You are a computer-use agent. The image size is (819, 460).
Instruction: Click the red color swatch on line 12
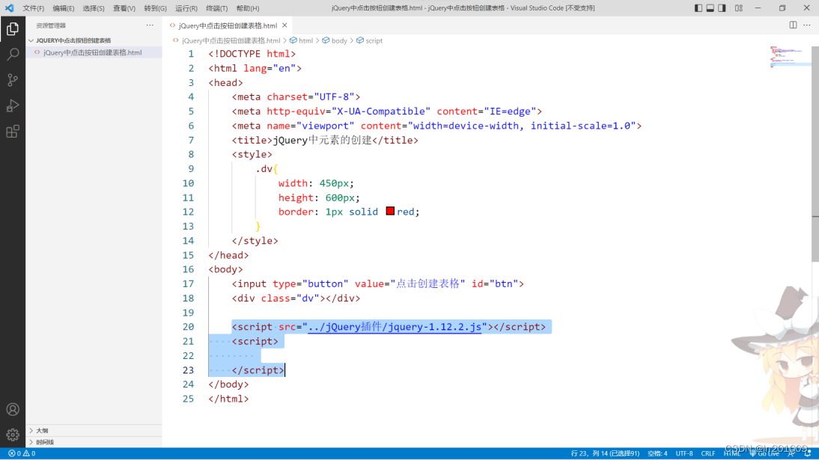(x=390, y=211)
